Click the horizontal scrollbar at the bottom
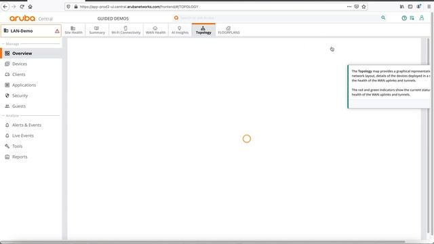 (x=203, y=242)
